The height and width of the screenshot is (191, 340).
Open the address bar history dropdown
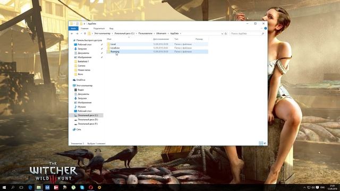222,33
